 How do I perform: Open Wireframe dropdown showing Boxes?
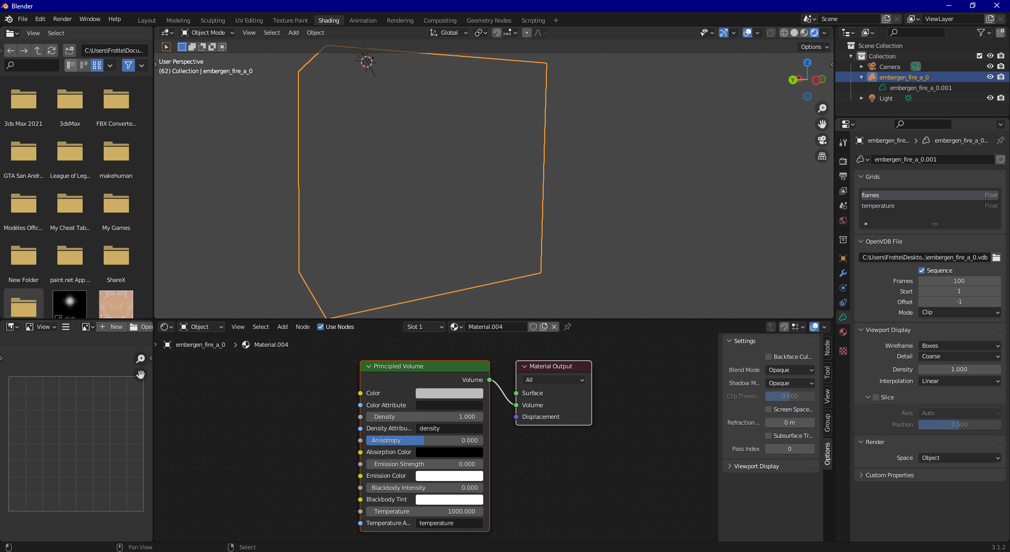click(960, 346)
